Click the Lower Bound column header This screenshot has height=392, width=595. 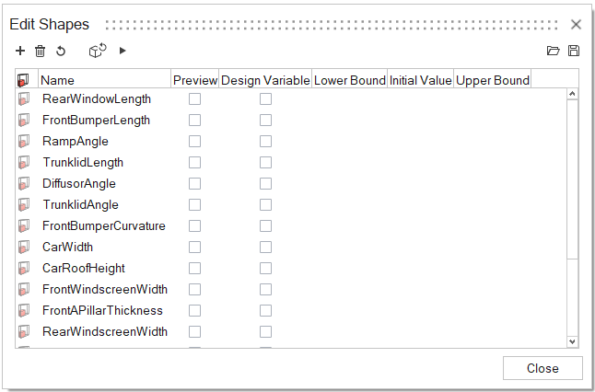349,80
